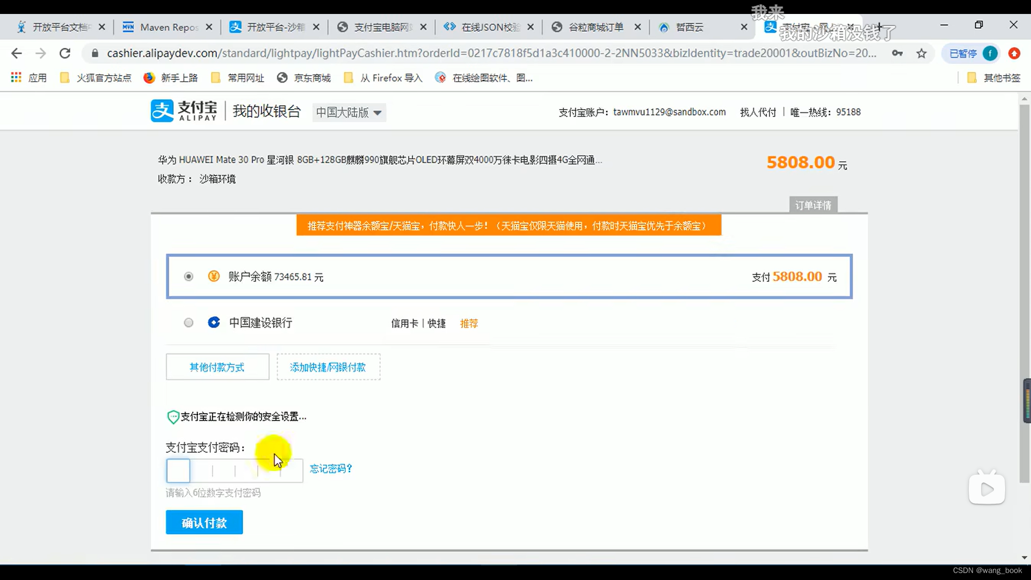Click the 找人代付 link
Screen dimensions: 1031x580
coord(758,112)
